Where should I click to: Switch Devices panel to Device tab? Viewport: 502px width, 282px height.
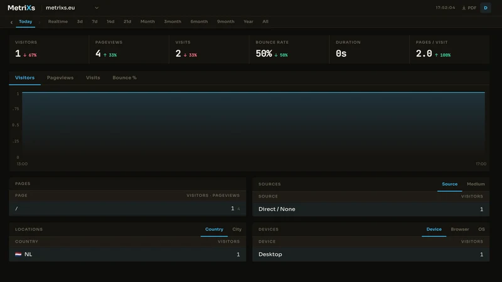(x=434, y=229)
